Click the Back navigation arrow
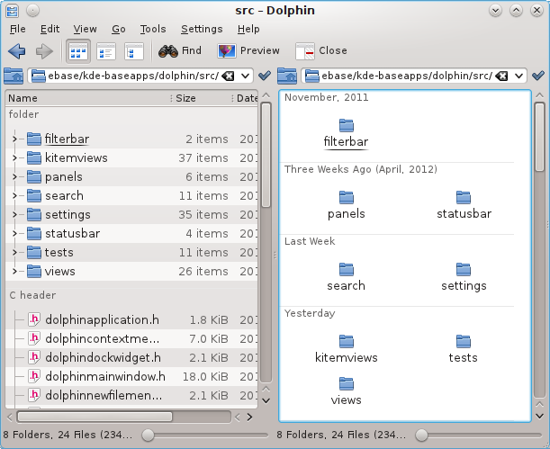Screen dimensions: 550x449 tap(16, 50)
